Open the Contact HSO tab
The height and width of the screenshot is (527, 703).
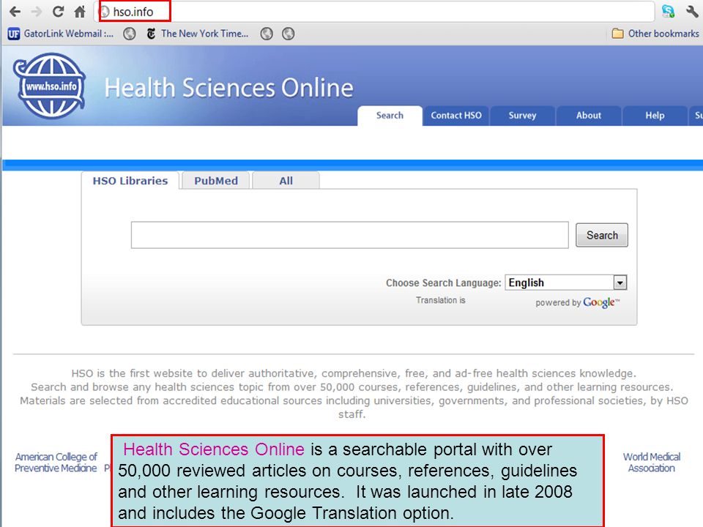[456, 116]
